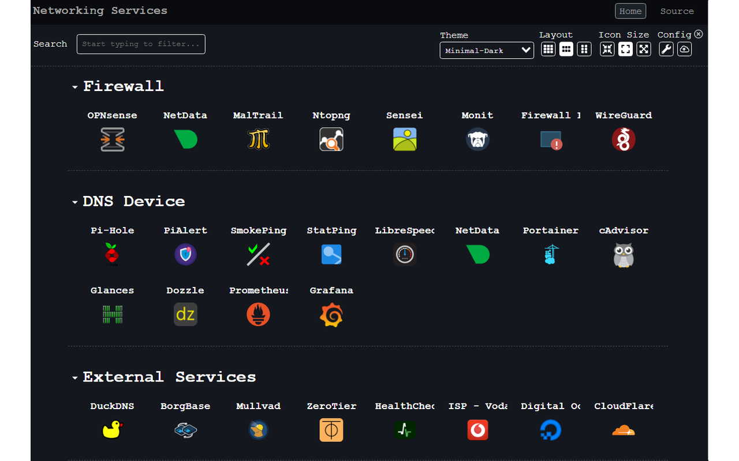The image size is (739, 461).
Task: Open the Theme dropdown showing Minimal-Dark
Action: click(x=487, y=50)
